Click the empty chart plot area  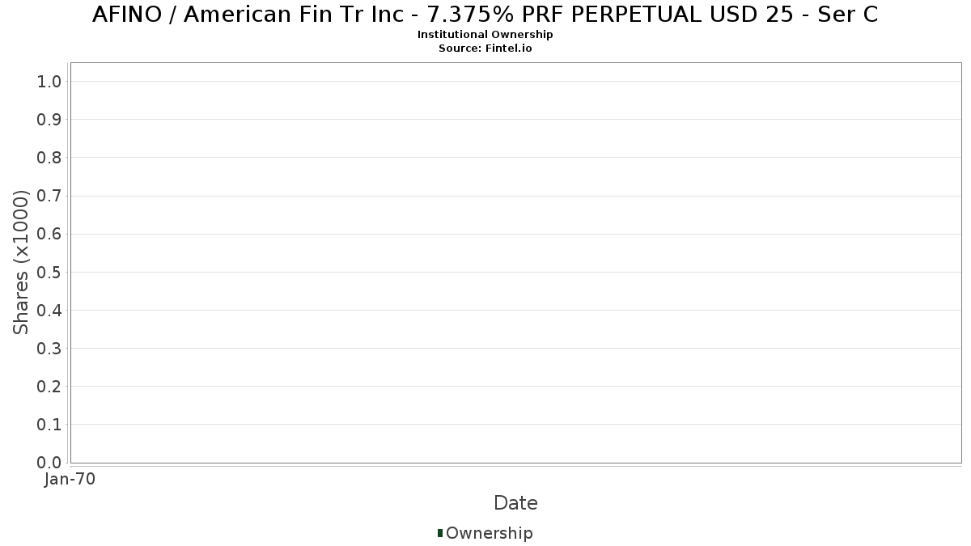[515, 263]
